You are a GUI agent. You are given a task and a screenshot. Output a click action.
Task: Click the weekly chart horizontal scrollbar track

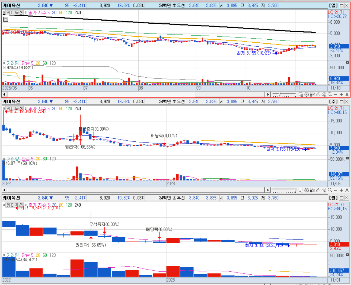(136, 190)
